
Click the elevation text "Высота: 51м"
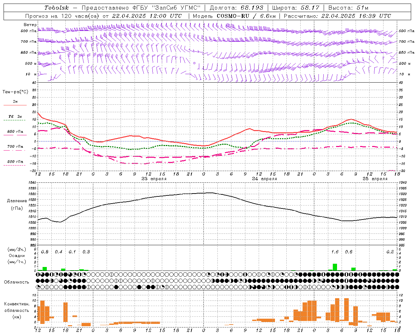click(348, 8)
